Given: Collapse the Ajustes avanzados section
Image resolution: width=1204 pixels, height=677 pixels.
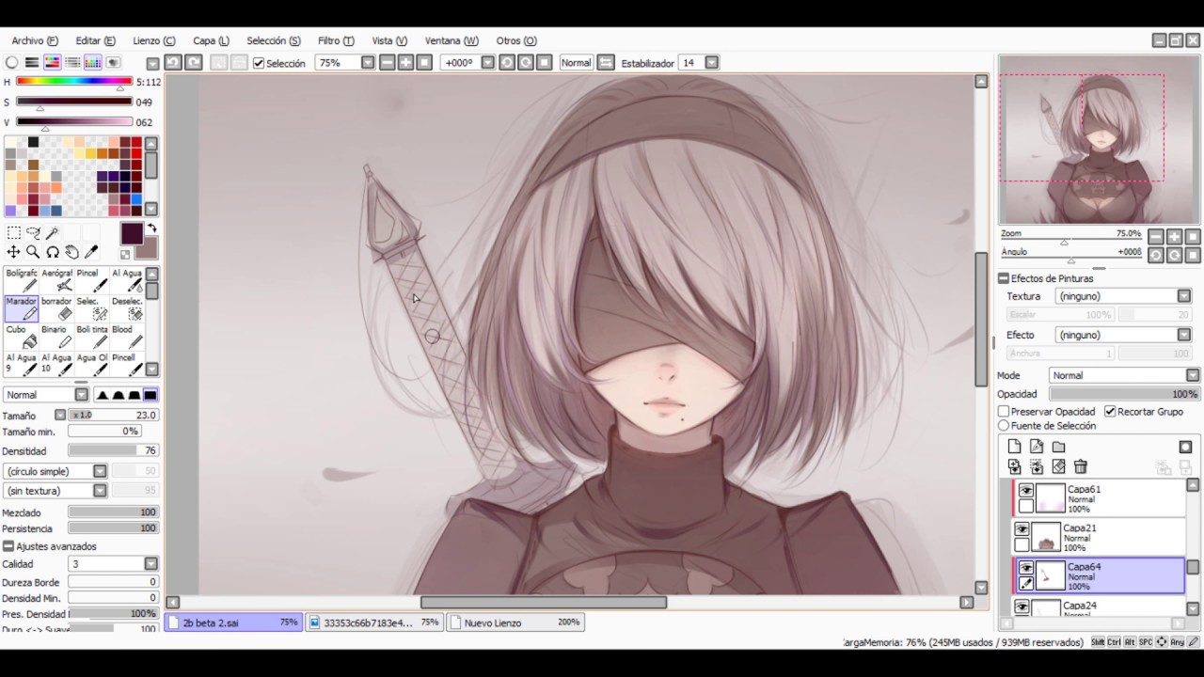Looking at the screenshot, I should (x=8, y=546).
